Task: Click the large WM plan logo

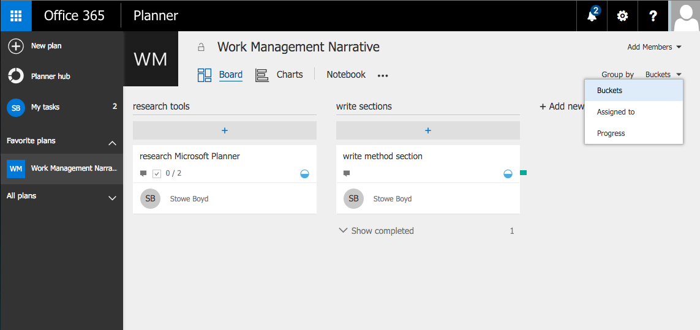Action: pyautogui.click(x=151, y=59)
